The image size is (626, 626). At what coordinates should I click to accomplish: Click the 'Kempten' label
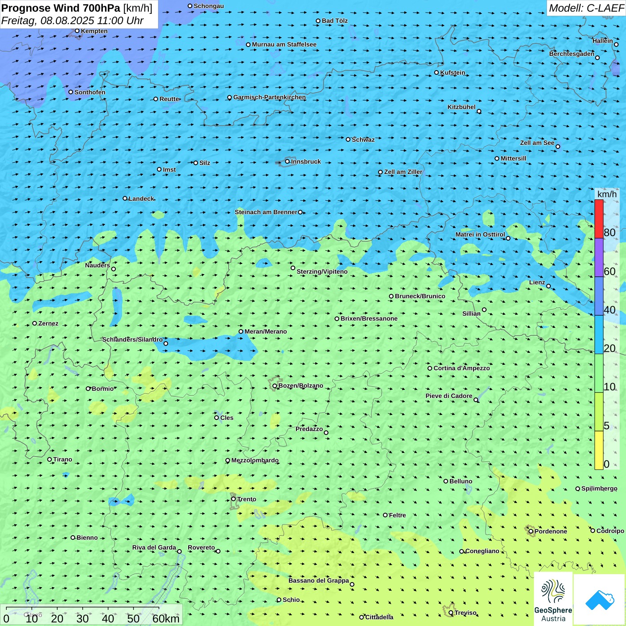(x=94, y=31)
